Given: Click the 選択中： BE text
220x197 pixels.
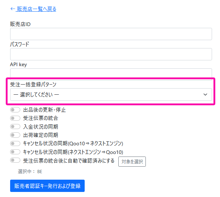Looking at the screenshot, I should (x=30, y=171).
